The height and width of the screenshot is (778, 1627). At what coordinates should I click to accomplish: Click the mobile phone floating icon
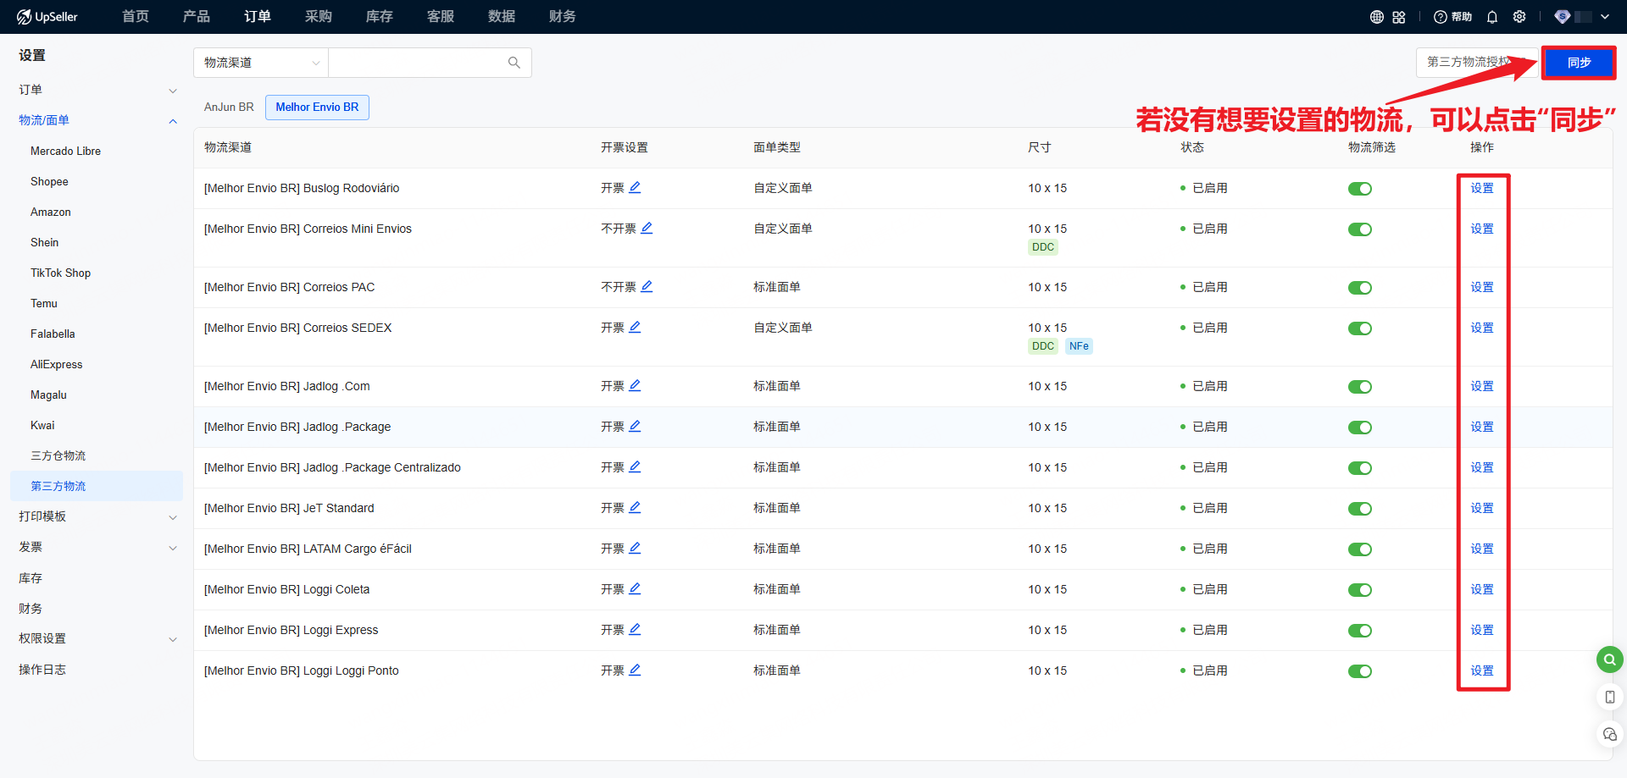[1609, 697]
